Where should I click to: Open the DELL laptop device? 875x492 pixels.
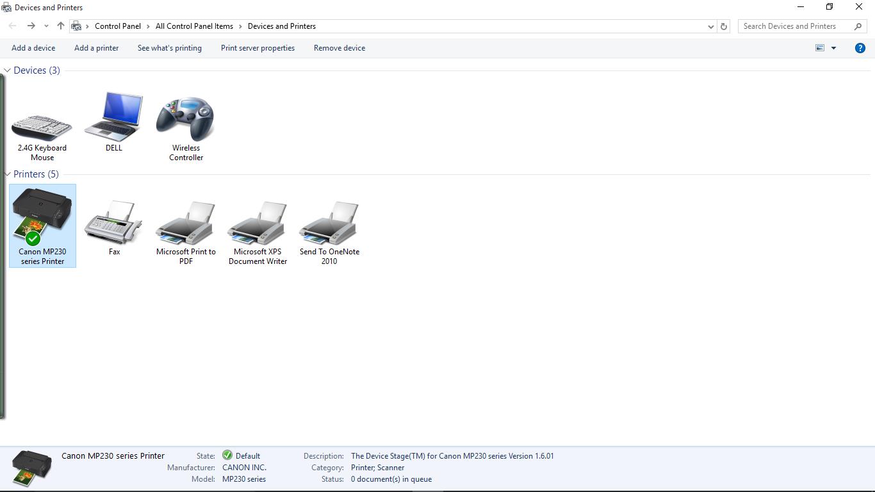(113, 117)
